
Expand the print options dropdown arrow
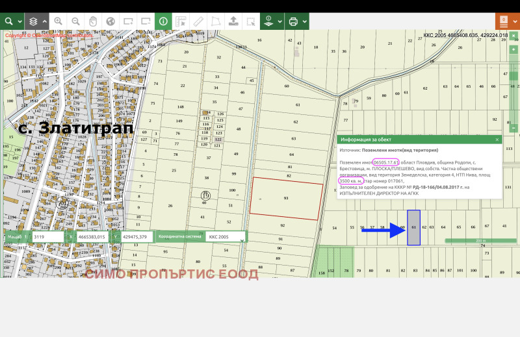(304, 21)
